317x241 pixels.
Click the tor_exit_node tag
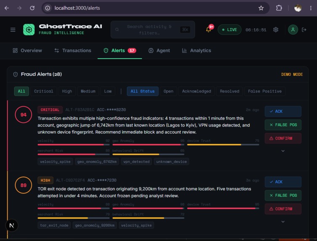[54, 225]
